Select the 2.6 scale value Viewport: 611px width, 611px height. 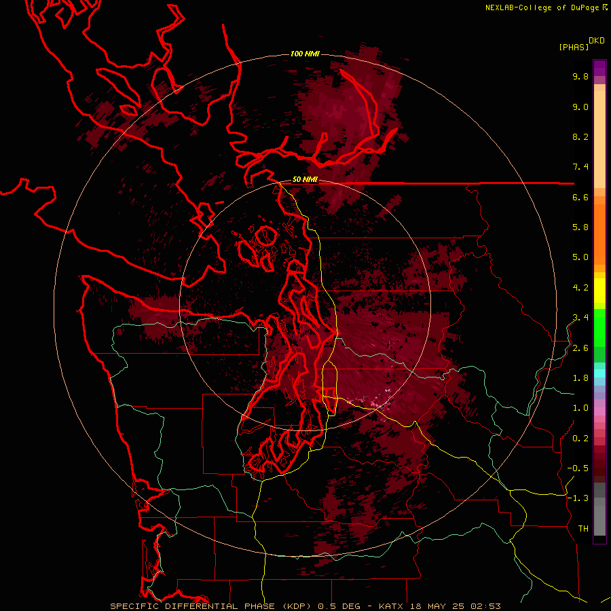[x=580, y=348]
